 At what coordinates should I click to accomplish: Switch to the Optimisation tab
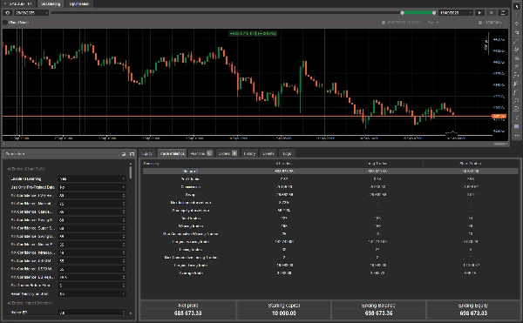tap(79, 4)
